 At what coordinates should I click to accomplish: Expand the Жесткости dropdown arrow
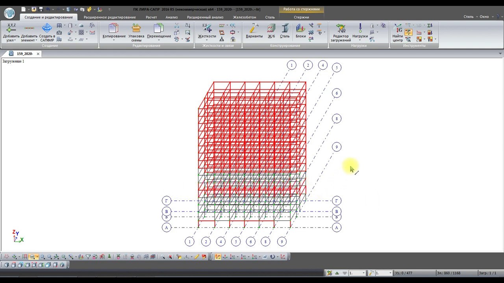coord(207,40)
